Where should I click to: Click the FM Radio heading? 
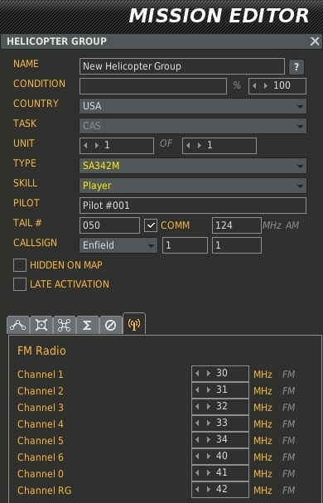pos(41,351)
